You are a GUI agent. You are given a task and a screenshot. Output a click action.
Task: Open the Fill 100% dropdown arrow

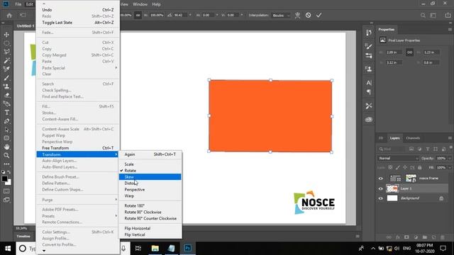pos(449,168)
